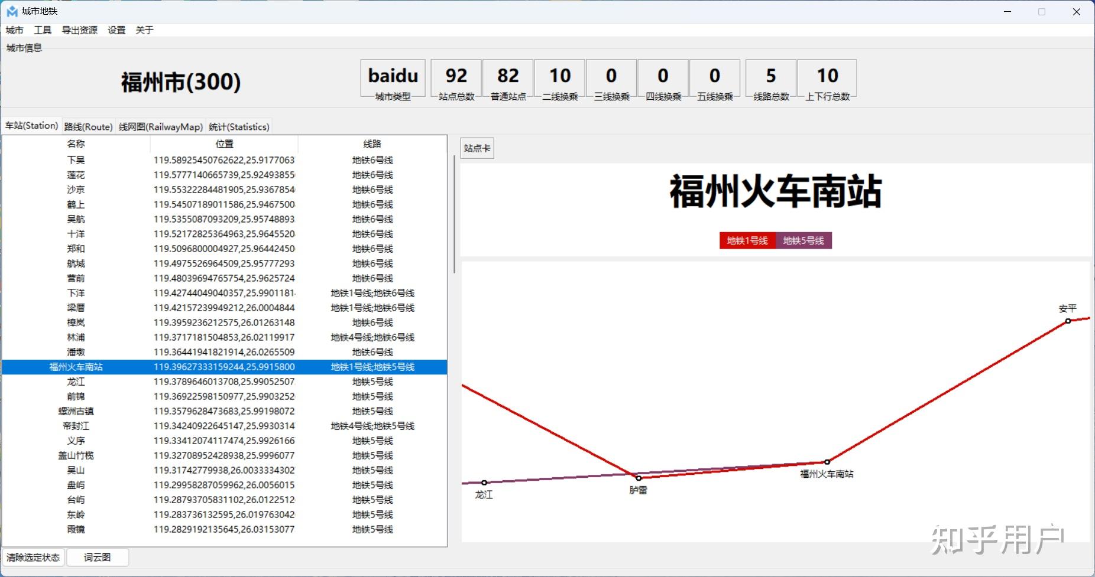
Task: Click the 安平 station node on the map
Action: click(1068, 321)
